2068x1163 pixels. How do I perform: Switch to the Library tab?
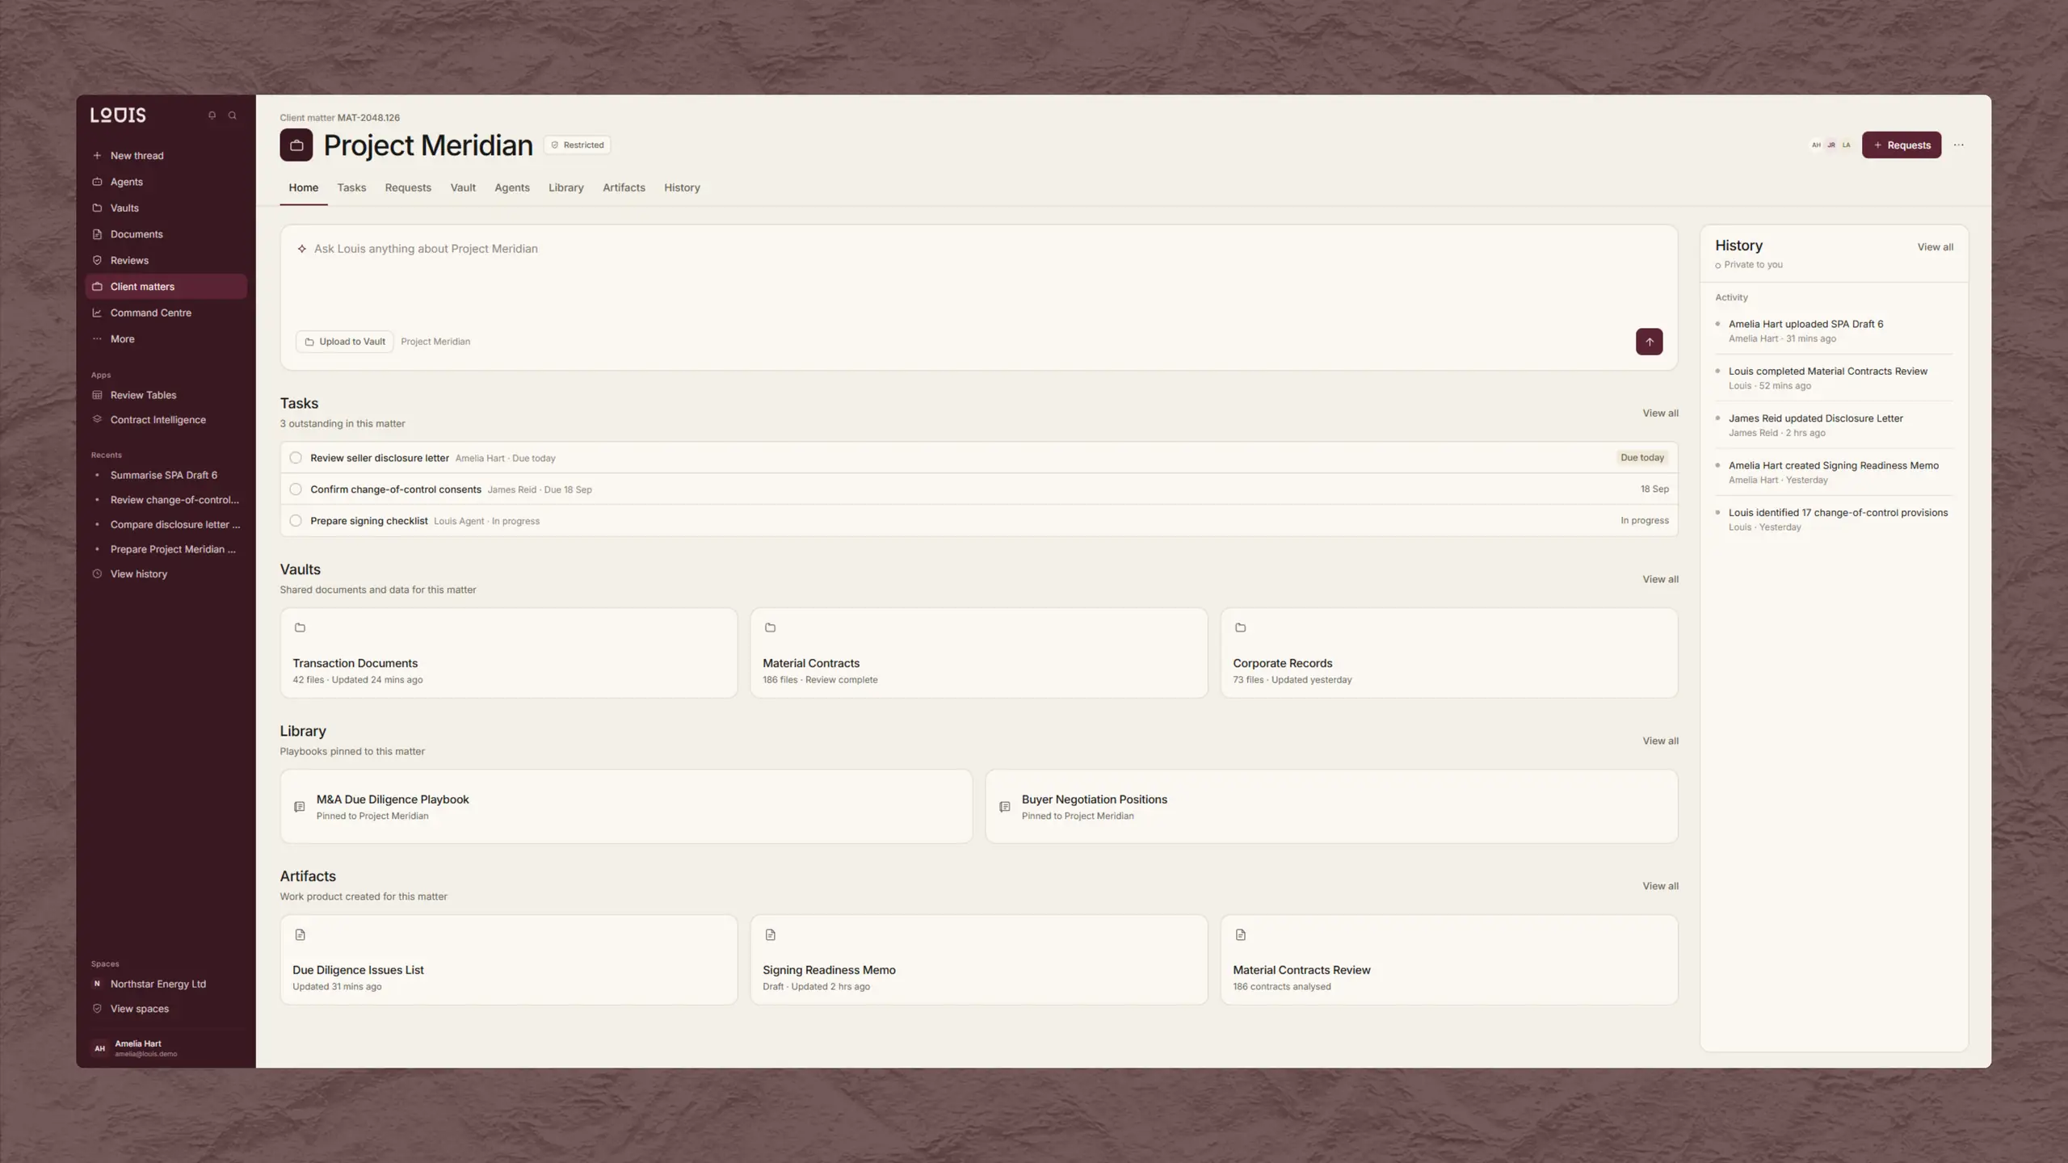click(565, 187)
